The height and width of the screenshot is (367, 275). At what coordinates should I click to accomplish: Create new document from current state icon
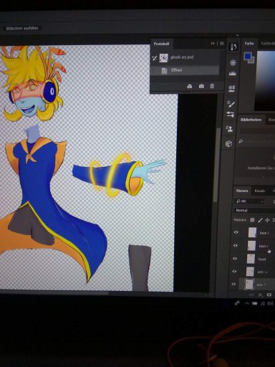point(190,86)
